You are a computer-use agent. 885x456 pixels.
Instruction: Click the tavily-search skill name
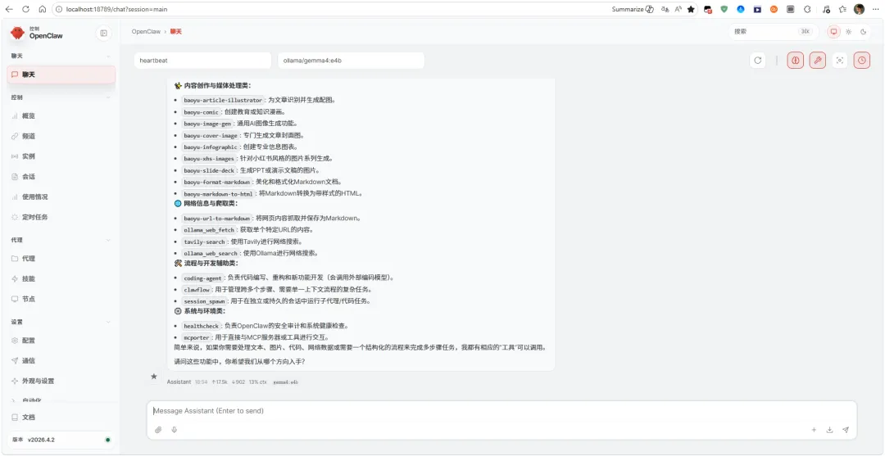204,242
